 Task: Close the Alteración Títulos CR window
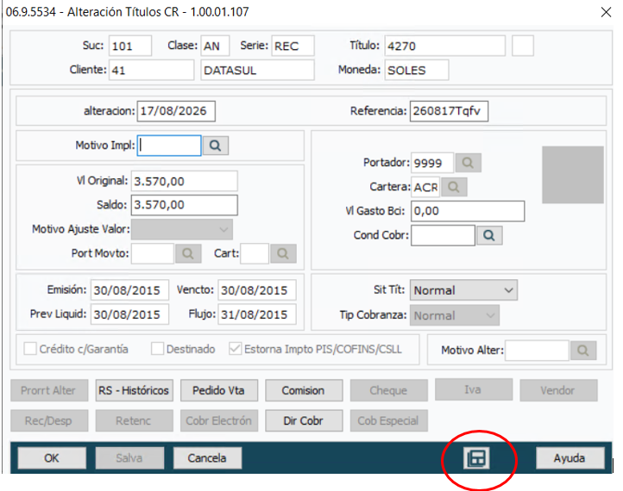[x=606, y=12]
